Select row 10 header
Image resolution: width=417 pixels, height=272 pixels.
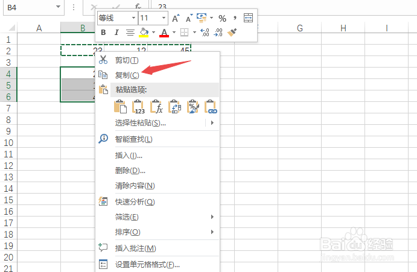pyautogui.click(x=8, y=143)
